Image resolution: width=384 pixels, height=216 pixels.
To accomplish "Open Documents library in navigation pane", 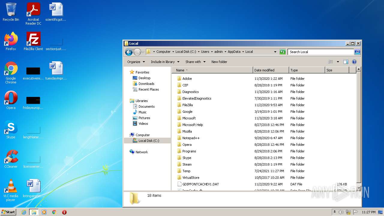I will (x=144, y=106).
